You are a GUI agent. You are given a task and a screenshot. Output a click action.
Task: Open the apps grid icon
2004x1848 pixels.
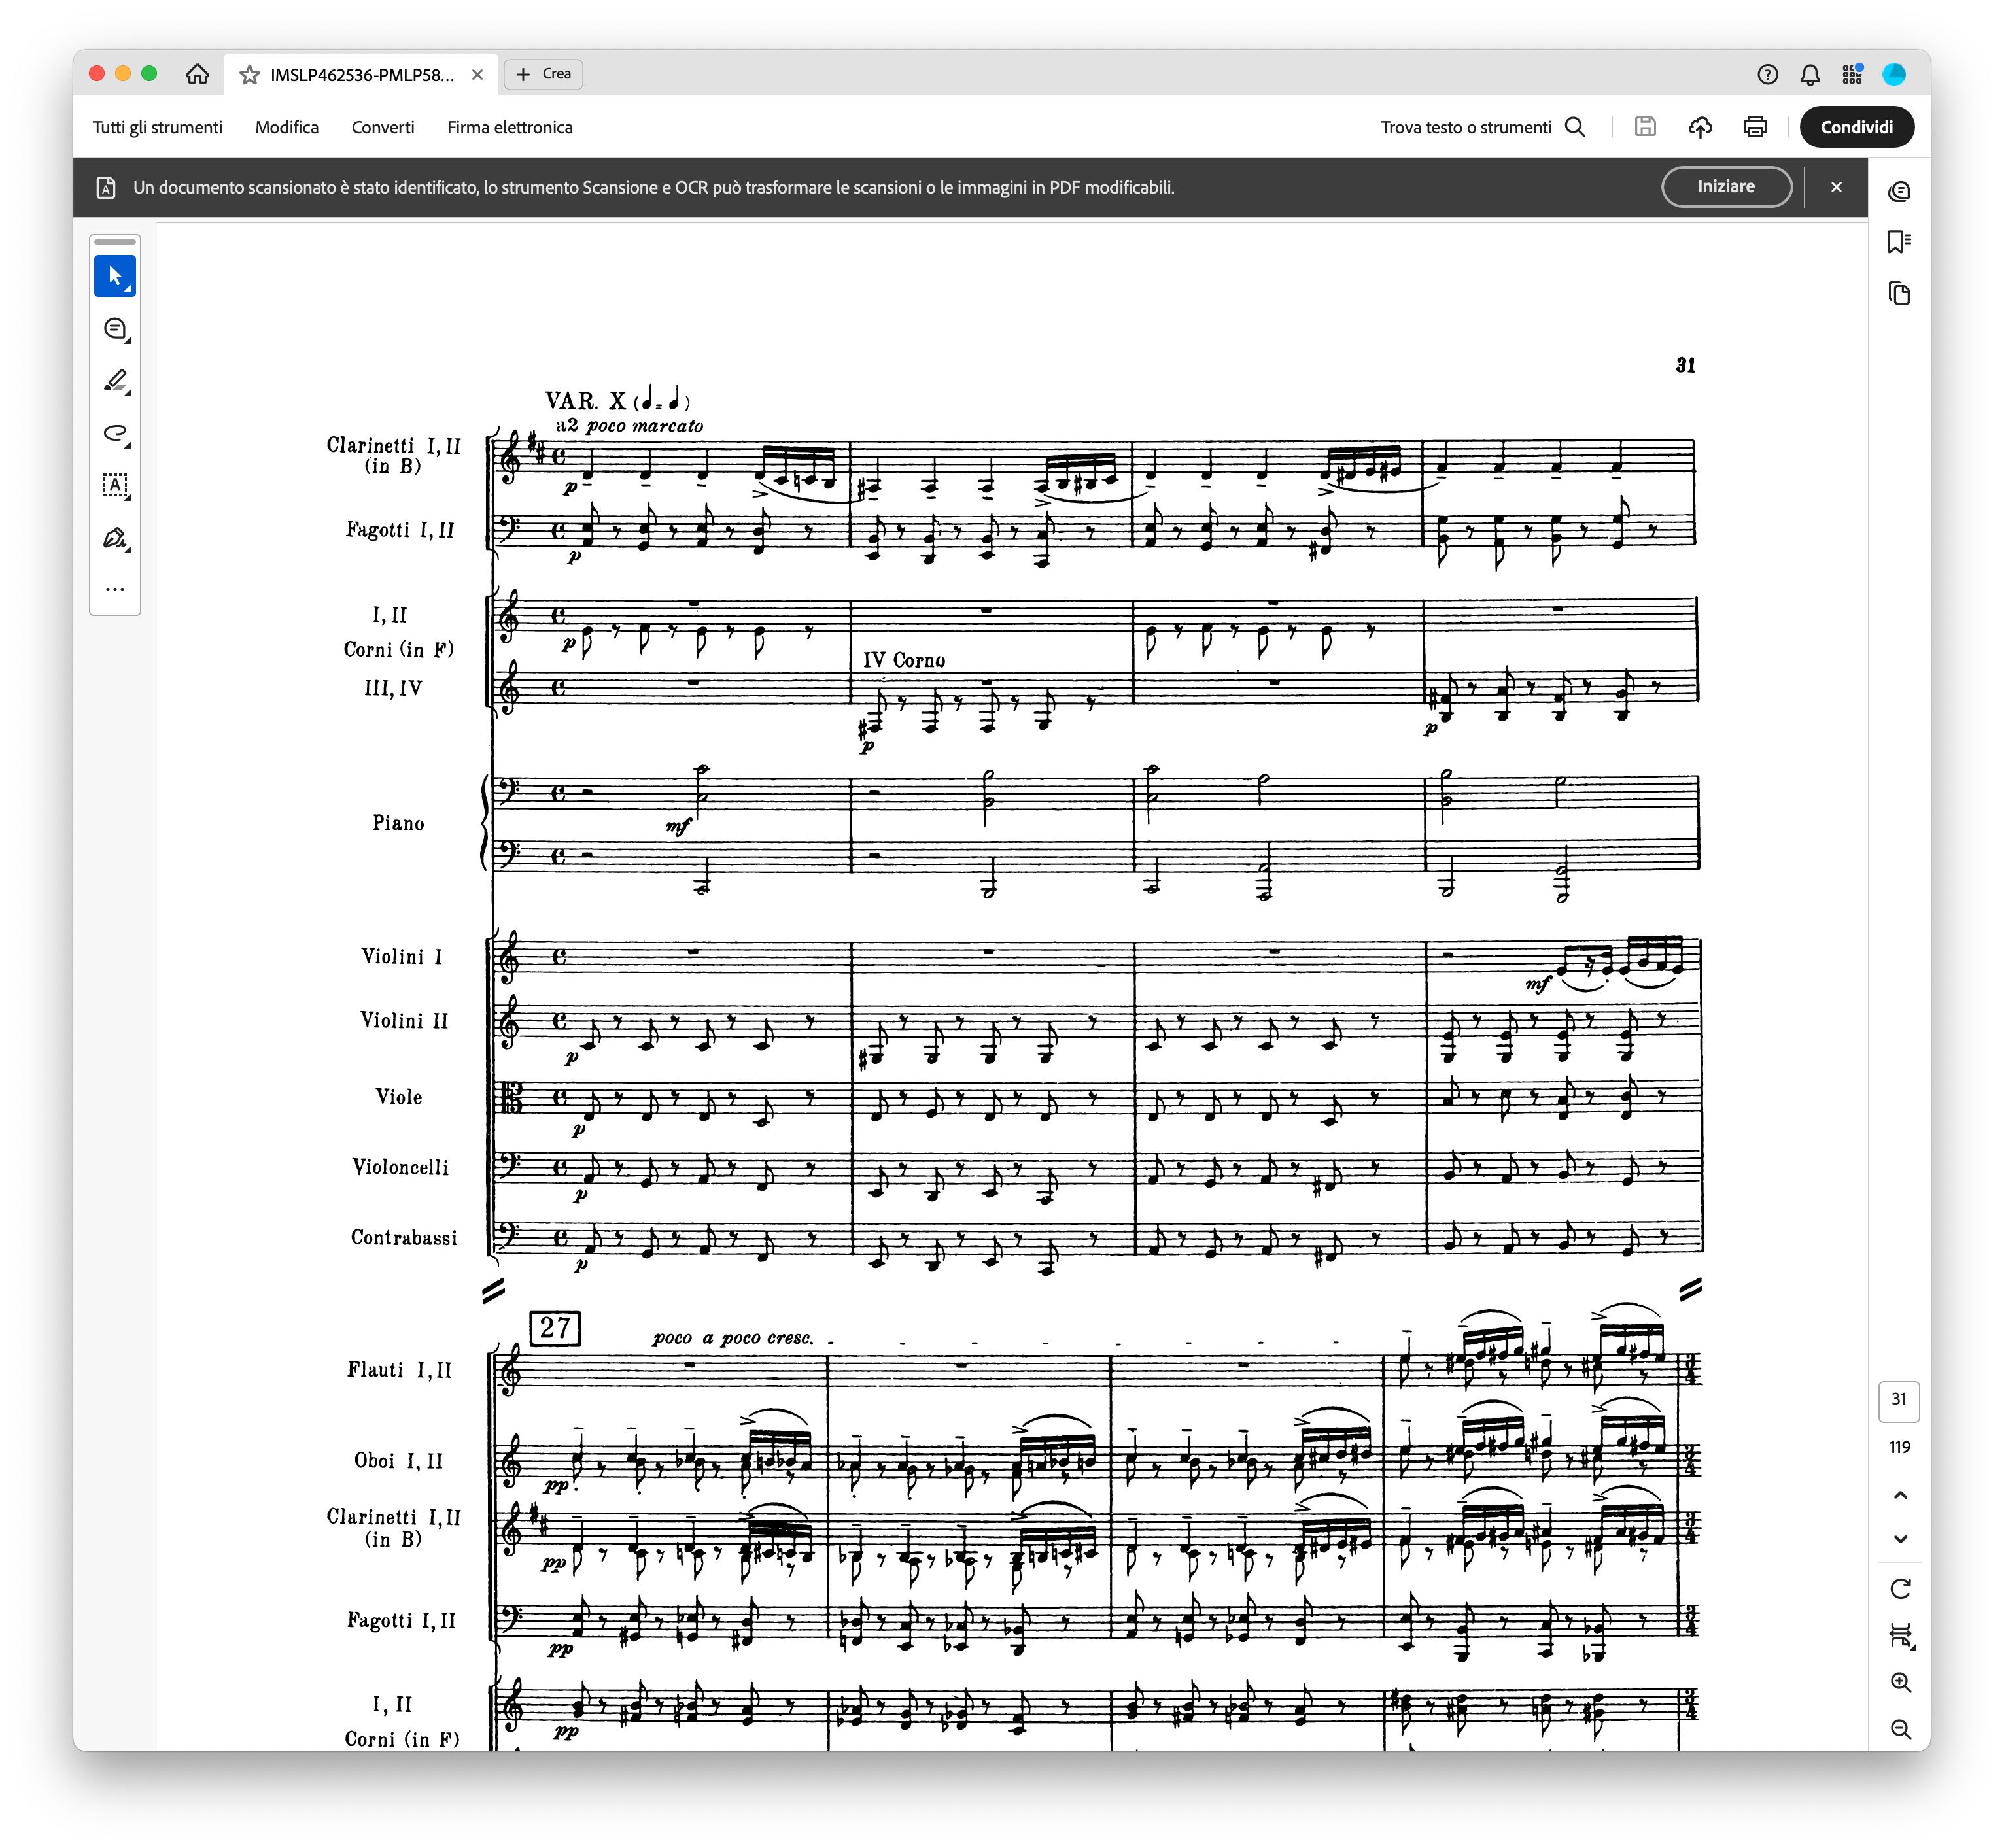click(1852, 74)
